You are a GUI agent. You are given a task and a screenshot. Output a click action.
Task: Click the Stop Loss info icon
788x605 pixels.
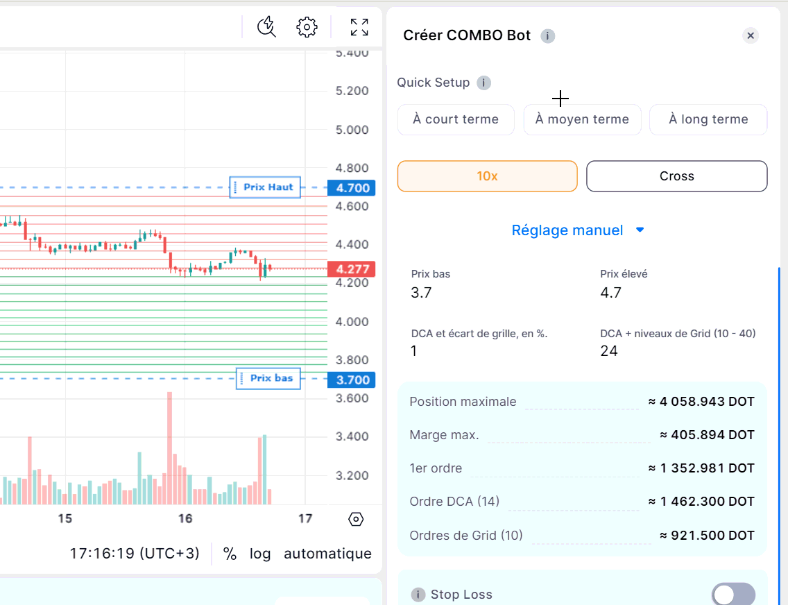pos(418,595)
